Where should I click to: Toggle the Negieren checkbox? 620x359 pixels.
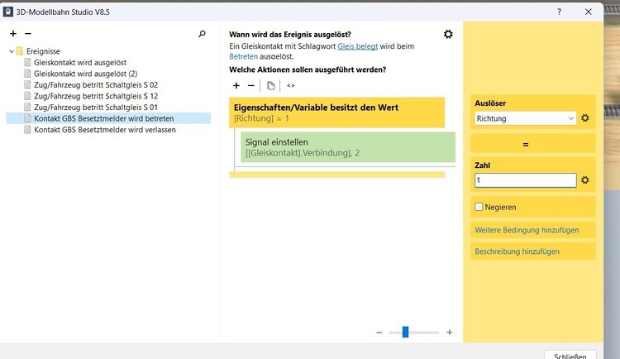[x=479, y=207]
